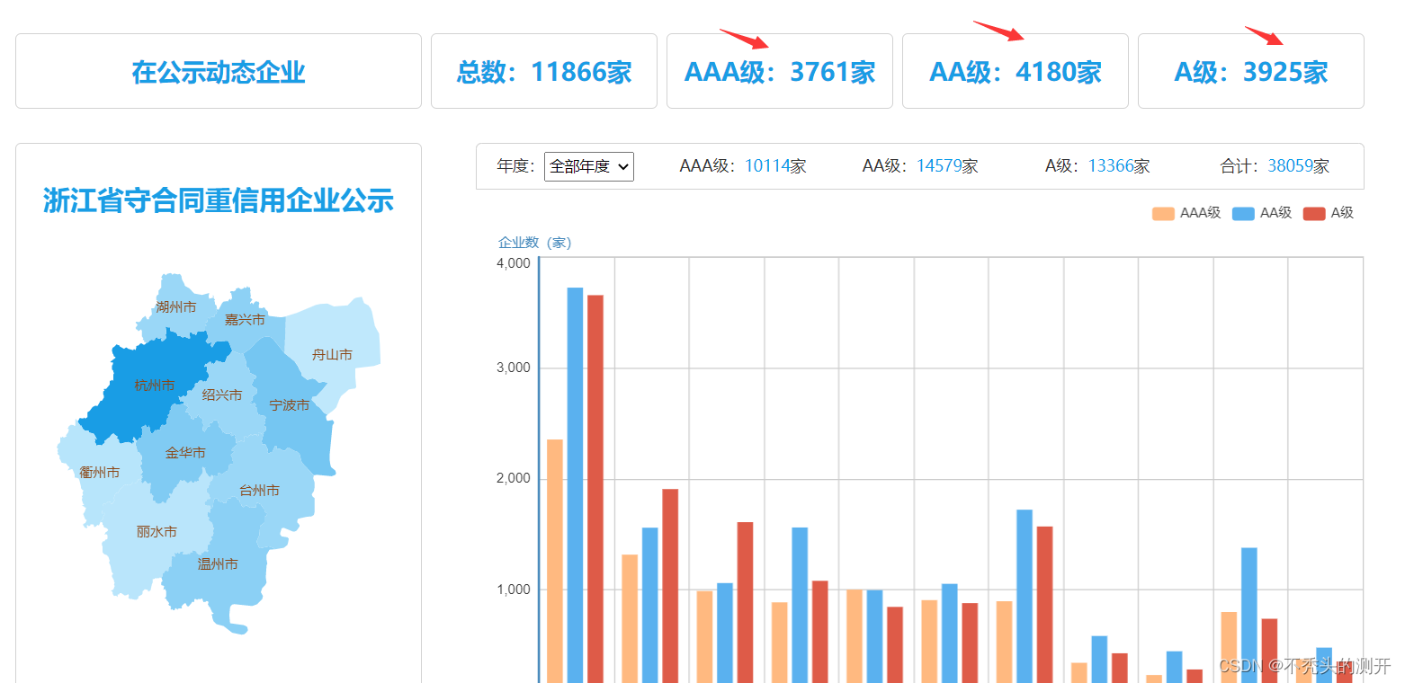This screenshot has height=683, width=1405.
Task: Select 绍兴市 on the map
Action: click(221, 395)
